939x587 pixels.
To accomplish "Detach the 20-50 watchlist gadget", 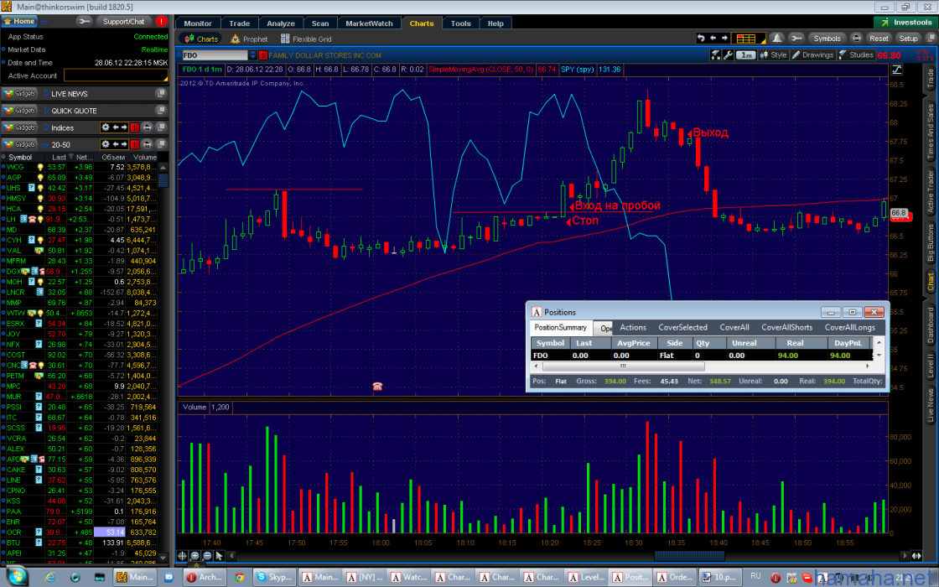I will tap(160, 144).
